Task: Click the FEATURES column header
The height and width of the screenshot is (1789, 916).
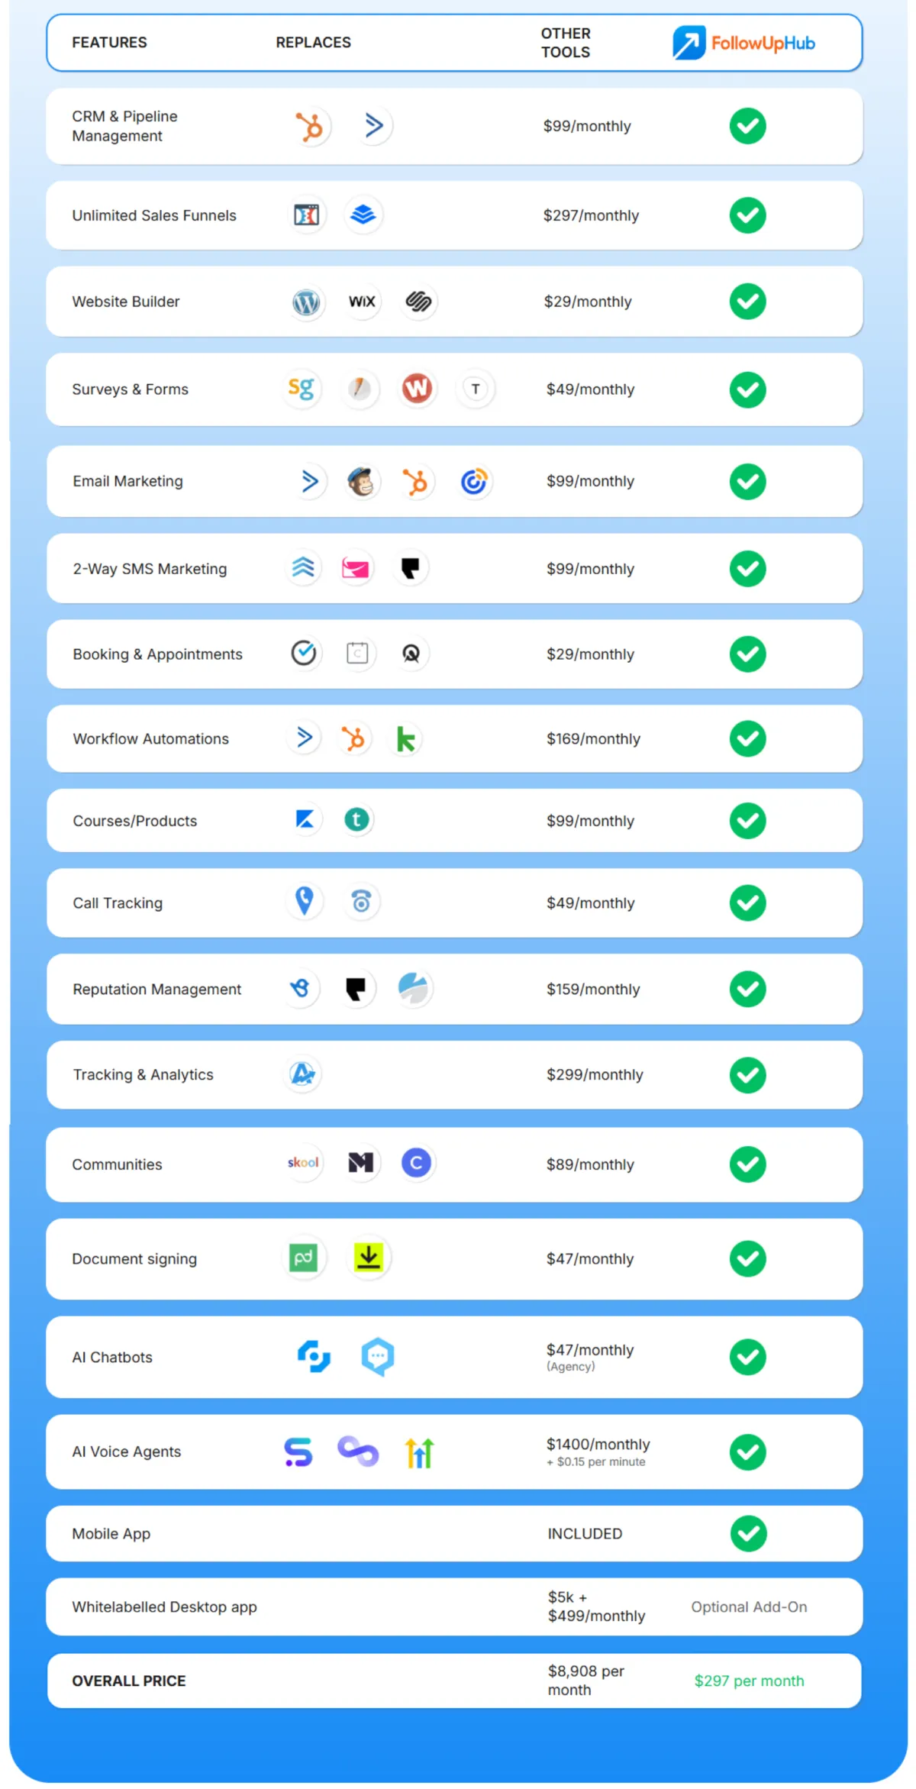Action: coord(110,43)
